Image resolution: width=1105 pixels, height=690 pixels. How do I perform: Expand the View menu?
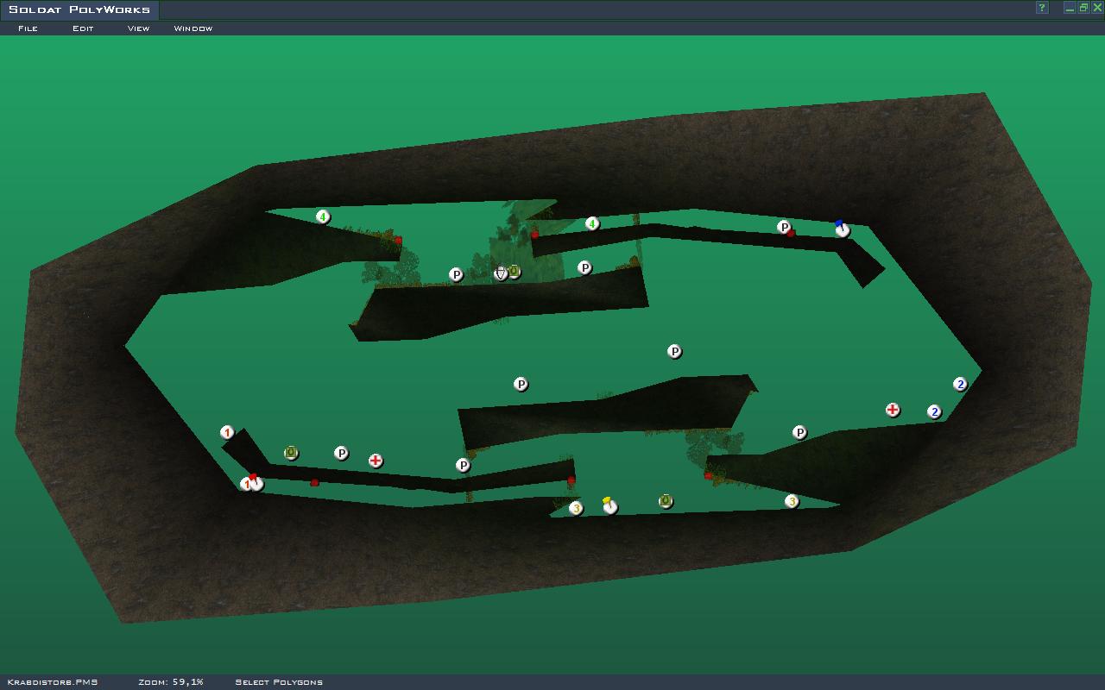coord(138,28)
